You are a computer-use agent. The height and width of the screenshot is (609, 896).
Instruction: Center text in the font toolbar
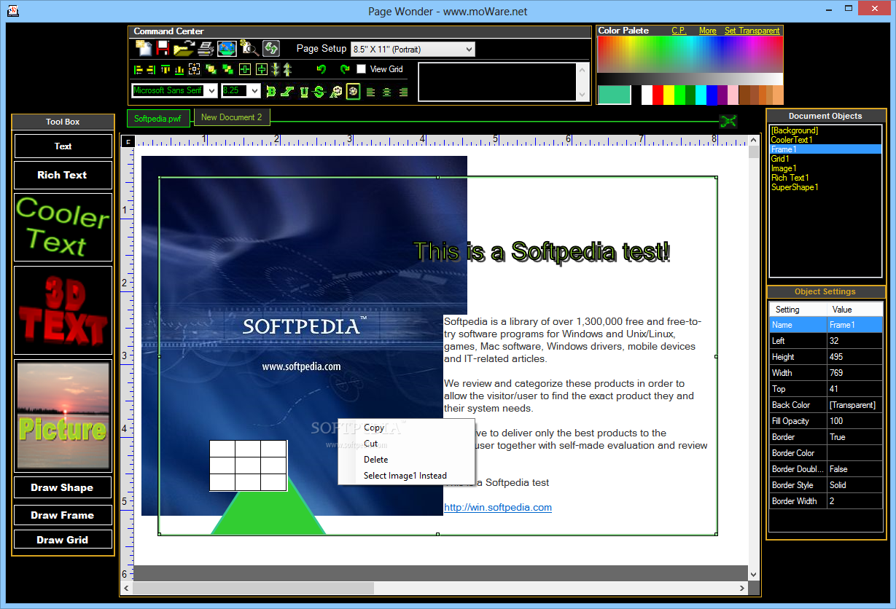(x=386, y=92)
